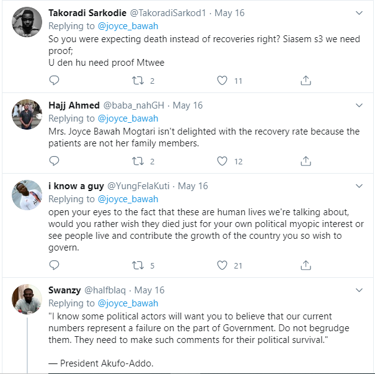The width and height of the screenshot is (375, 374).
Task: Share Hajj Ahmed's tweet
Action: click(x=306, y=161)
